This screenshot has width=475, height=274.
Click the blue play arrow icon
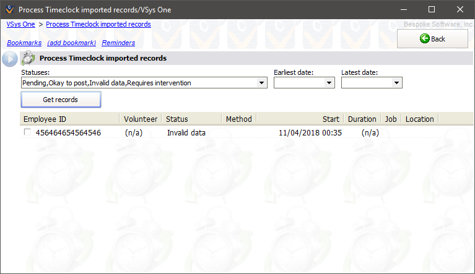pyautogui.click(x=9, y=59)
